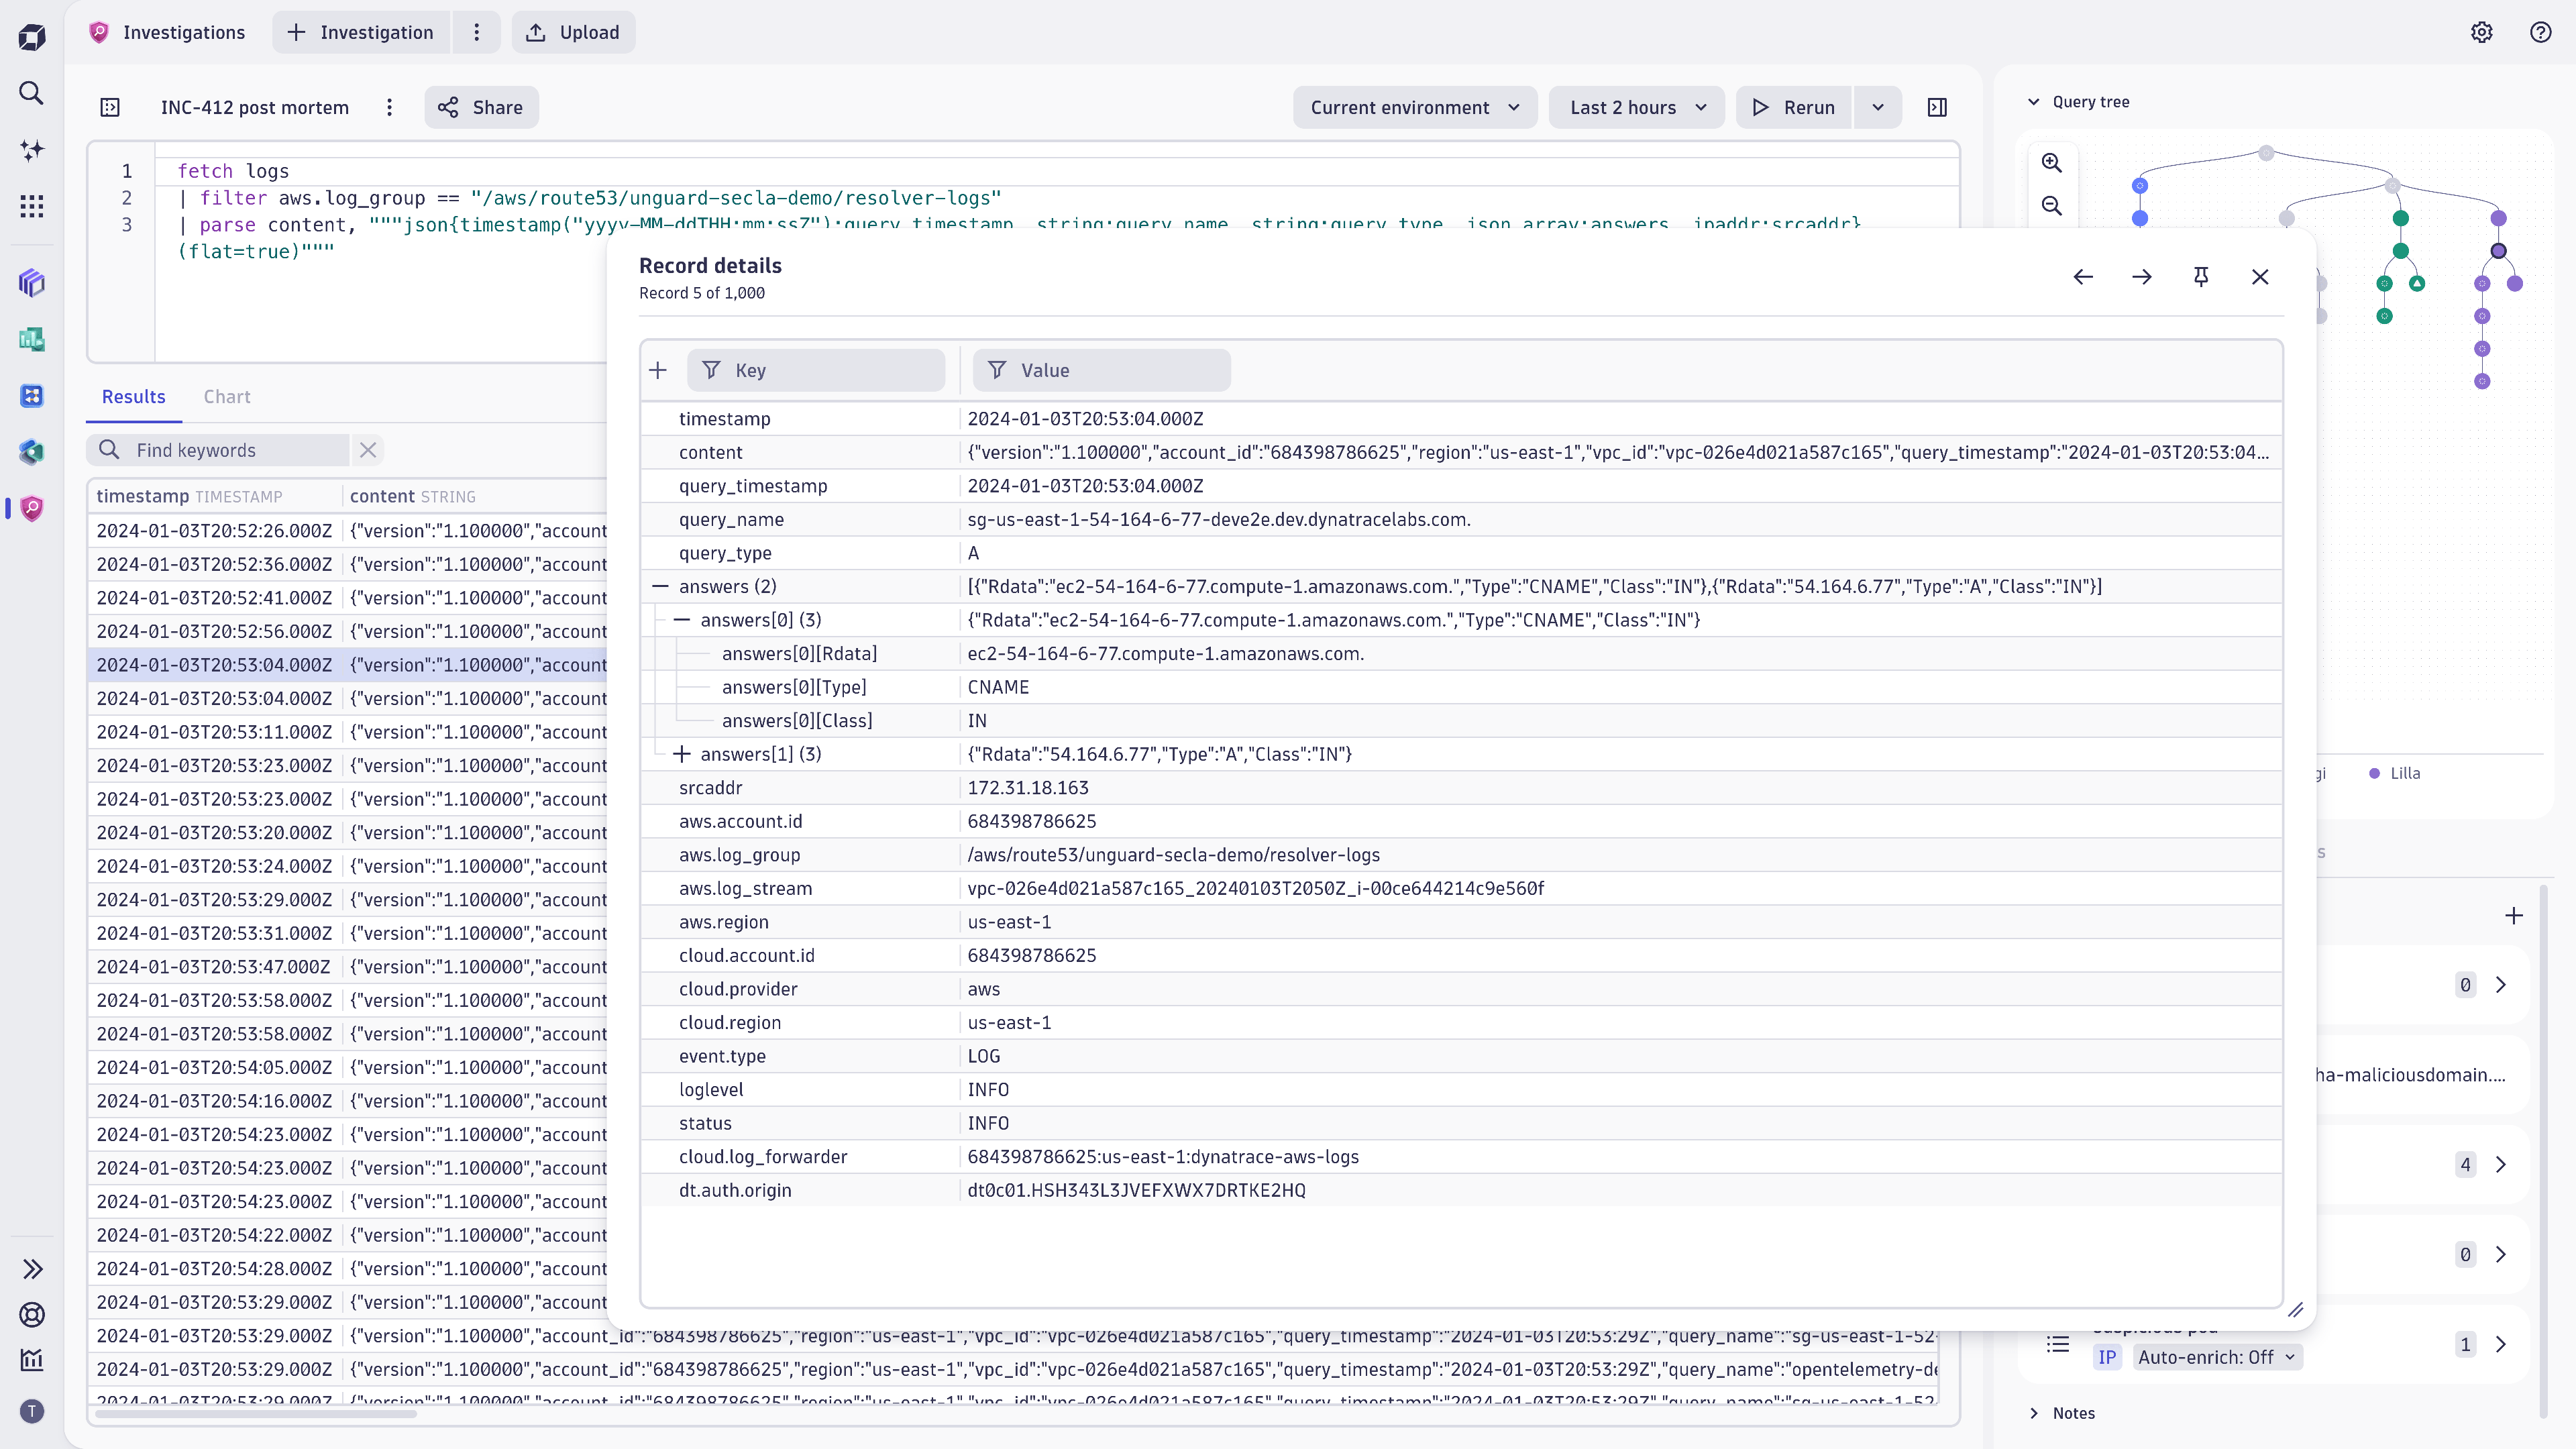Toggle the right side panel icon
2576x1449 pixels.
click(x=1937, y=107)
